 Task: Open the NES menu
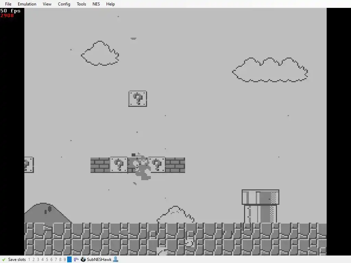click(x=96, y=4)
